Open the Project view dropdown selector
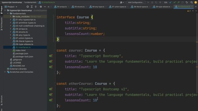The height and width of the screenshot is (111, 198). (11, 7)
